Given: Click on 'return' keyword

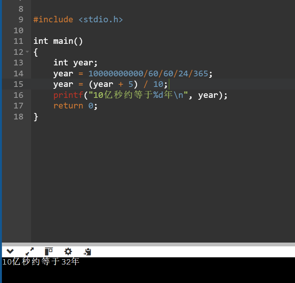Looking at the screenshot, I should [x=68, y=106].
